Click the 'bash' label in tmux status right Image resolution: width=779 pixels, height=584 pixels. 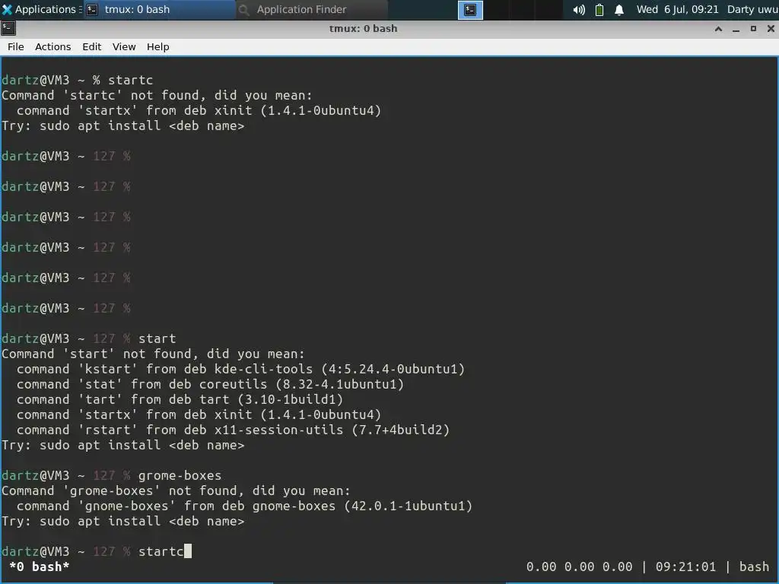pyautogui.click(x=754, y=567)
